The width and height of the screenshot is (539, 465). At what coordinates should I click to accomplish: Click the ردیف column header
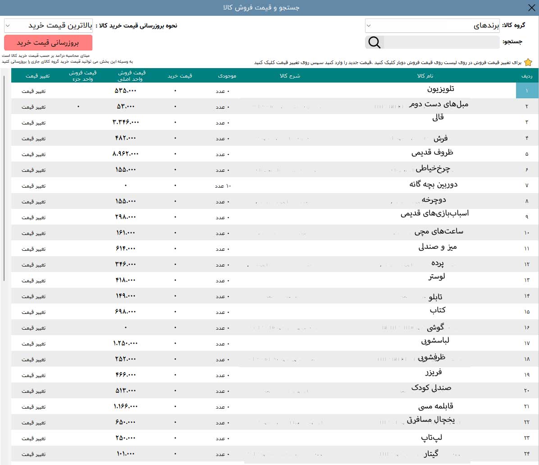pyautogui.click(x=527, y=76)
